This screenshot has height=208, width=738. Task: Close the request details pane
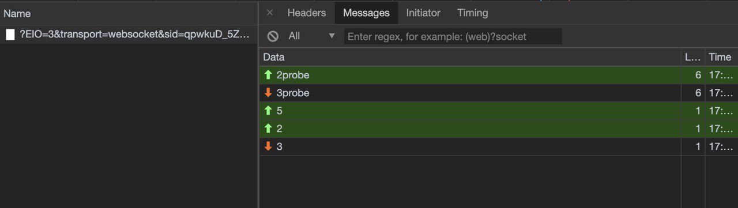pos(270,13)
